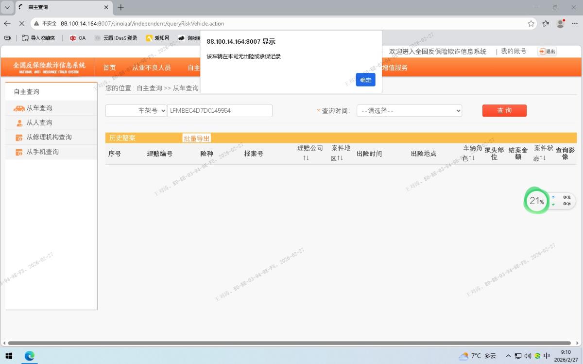
Task: Open the 车架号 query type dropdown
Action: tap(136, 111)
